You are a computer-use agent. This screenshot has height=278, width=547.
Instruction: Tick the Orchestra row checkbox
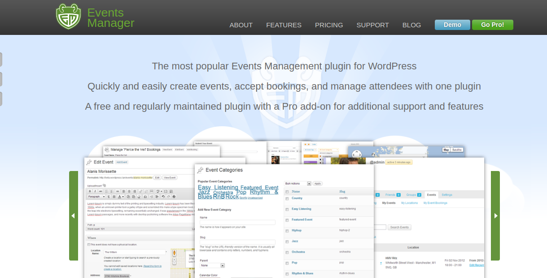(x=287, y=252)
